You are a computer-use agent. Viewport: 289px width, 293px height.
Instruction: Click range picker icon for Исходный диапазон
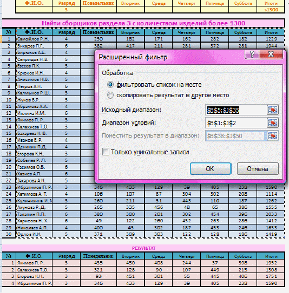tap(273, 110)
